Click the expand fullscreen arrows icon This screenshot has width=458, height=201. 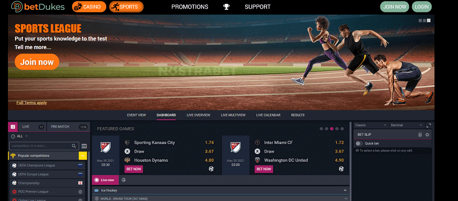click(429, 125)
